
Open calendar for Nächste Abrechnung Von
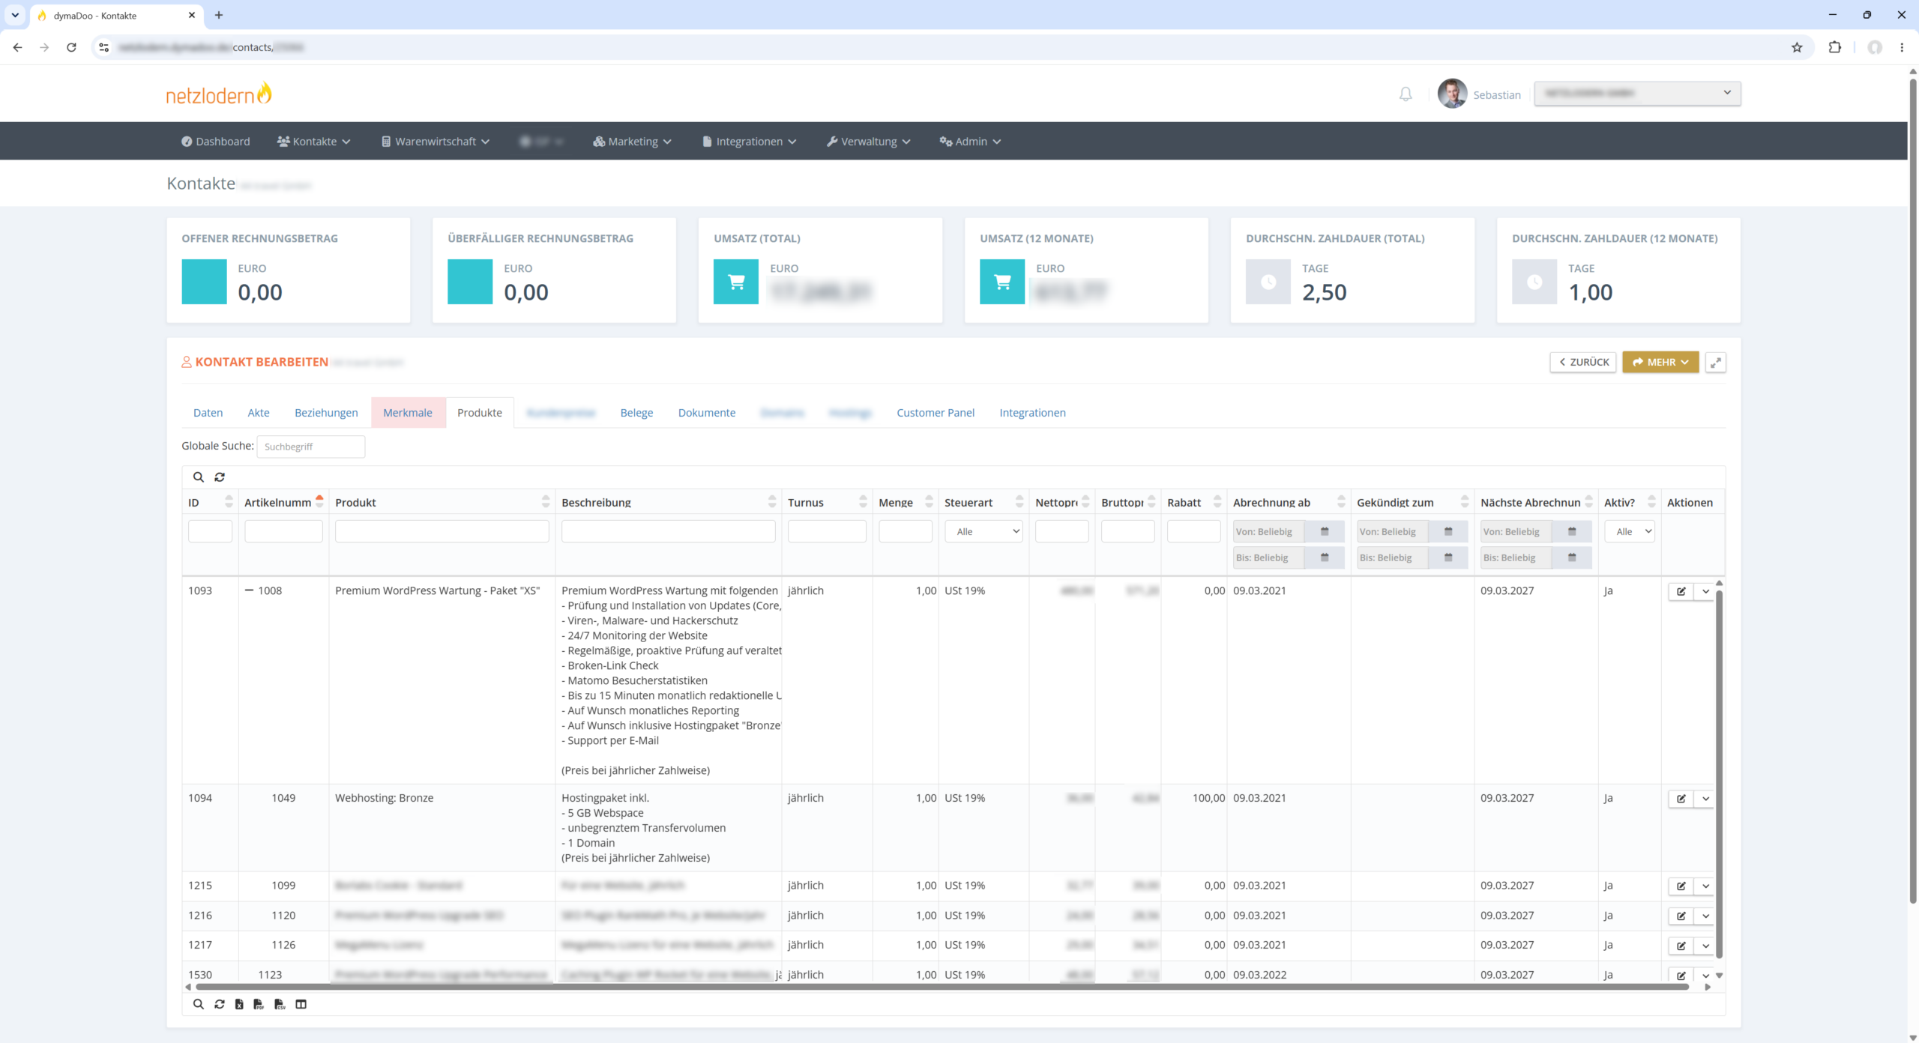click(1572, 531)
